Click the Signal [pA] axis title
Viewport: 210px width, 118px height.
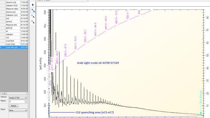point(40,64)
